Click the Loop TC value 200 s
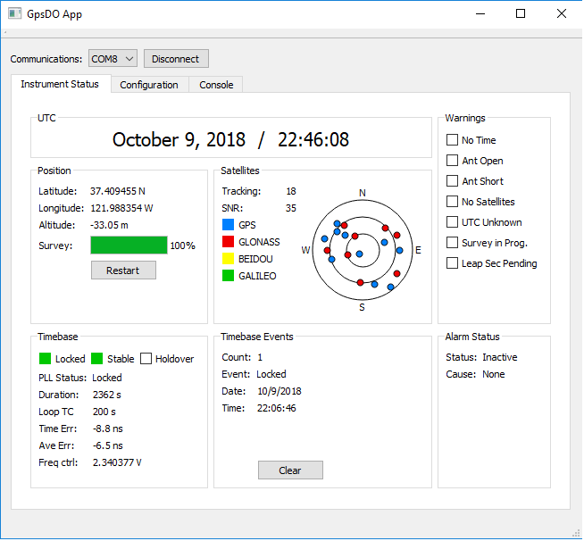This screenshot has height=541, width=584. 104,412
